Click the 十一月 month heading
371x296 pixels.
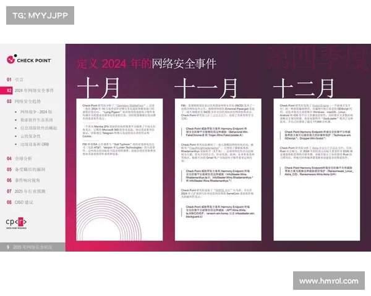coord(206,88)
